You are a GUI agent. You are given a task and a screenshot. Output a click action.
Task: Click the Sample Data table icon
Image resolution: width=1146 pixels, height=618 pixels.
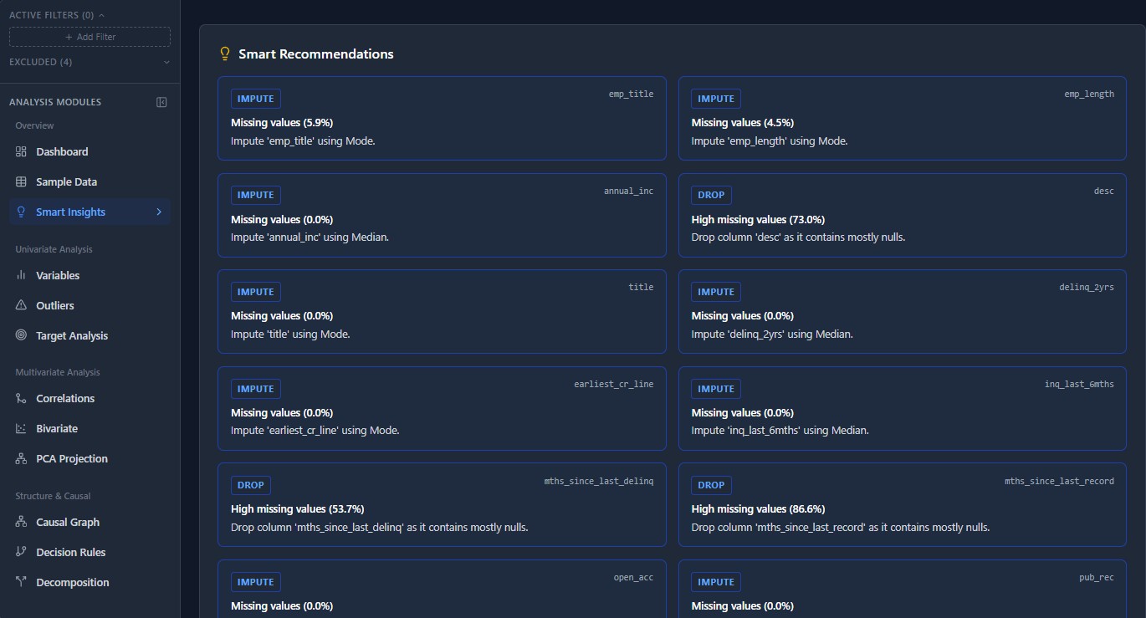click(x=21, y=182)
